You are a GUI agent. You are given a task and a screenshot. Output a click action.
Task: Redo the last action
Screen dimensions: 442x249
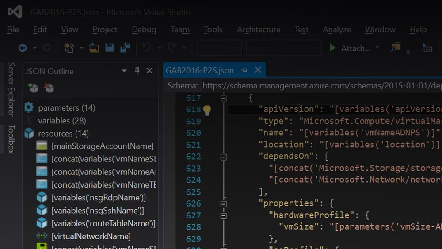[171, 47]
